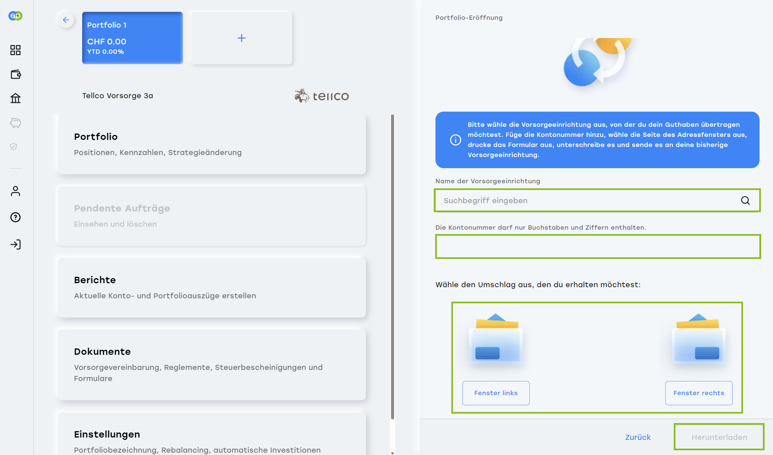773x455 pixels.
Task: Click the Portfolio-Eröffnung heading
Action: tap(469, 18)
